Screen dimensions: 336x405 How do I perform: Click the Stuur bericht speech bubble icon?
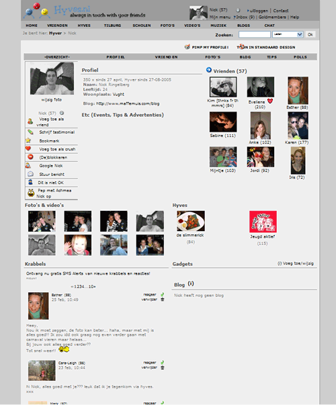(30, 174)
